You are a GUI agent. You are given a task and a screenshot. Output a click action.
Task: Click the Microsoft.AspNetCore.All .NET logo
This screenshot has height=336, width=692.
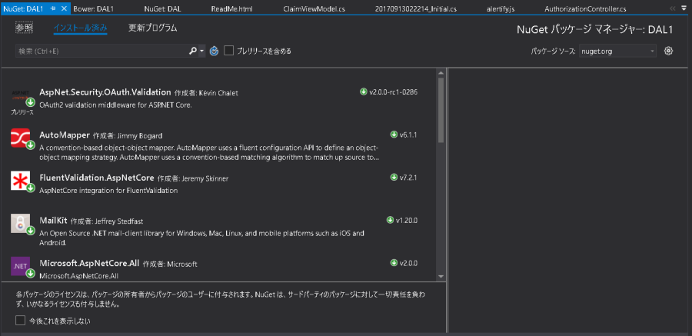click(x=20, y=266)
